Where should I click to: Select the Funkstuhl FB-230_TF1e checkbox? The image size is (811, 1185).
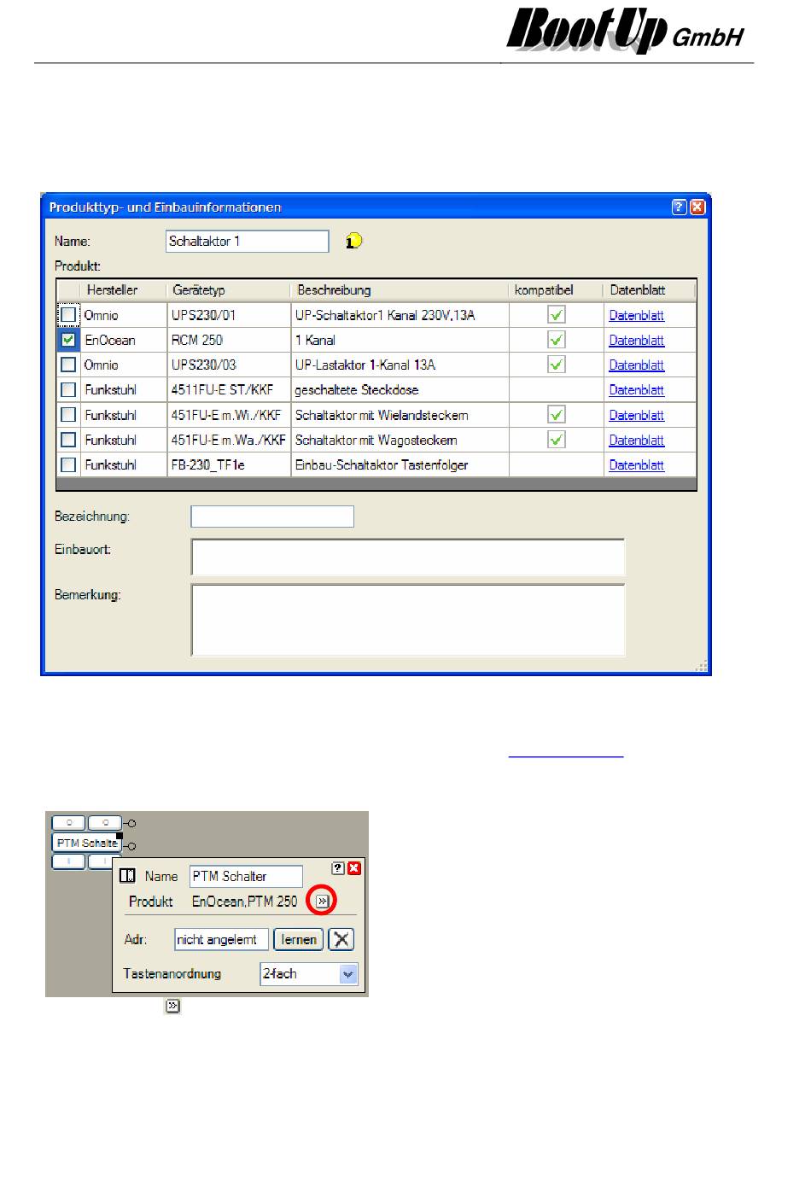pyautogui.click(x=68, y=465)
